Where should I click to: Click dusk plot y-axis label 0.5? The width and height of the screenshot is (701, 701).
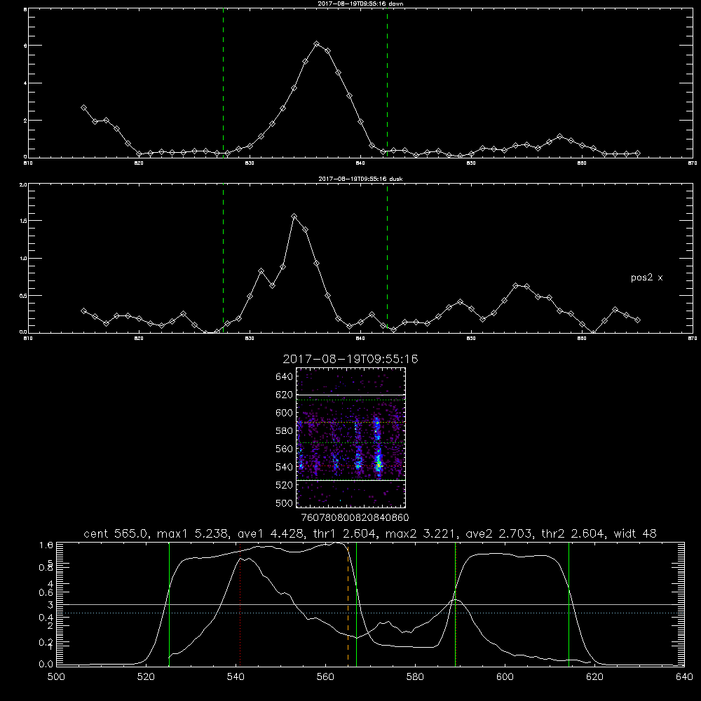click(23, 296)
